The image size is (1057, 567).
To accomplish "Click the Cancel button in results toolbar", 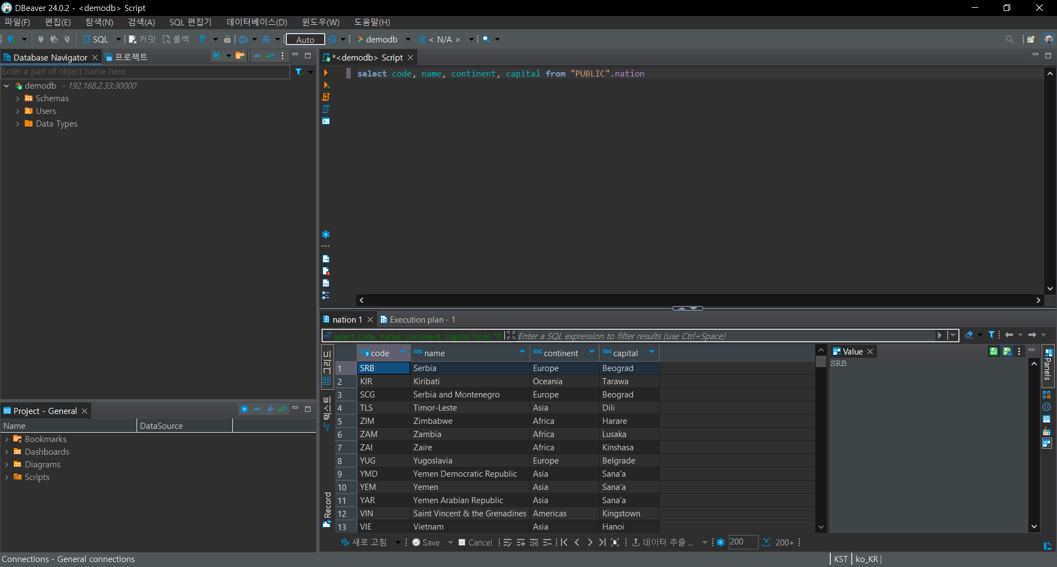I will coord(476,542).
